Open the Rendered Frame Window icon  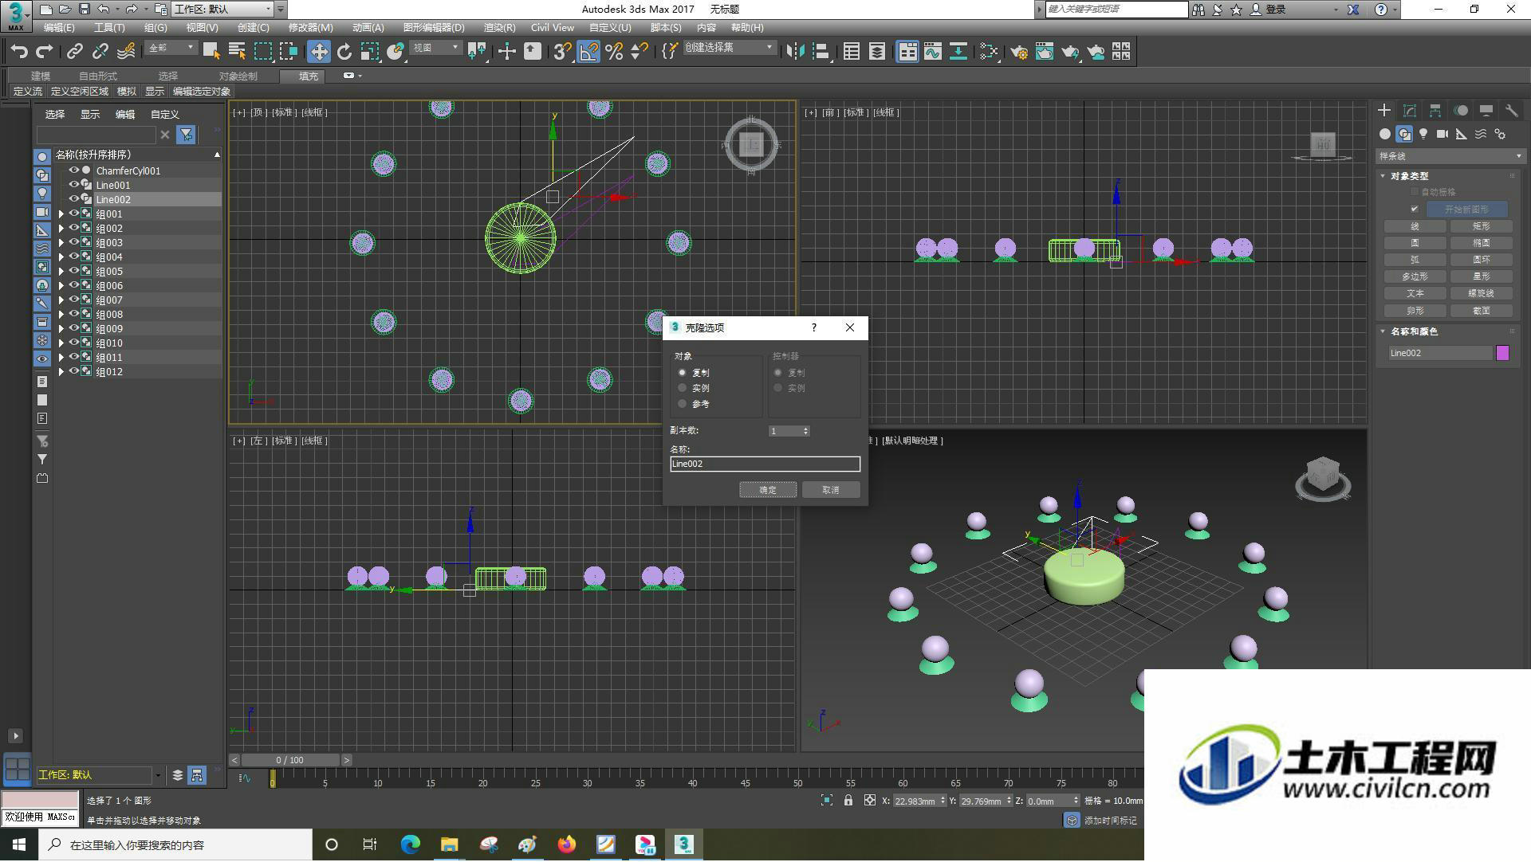1045,52
